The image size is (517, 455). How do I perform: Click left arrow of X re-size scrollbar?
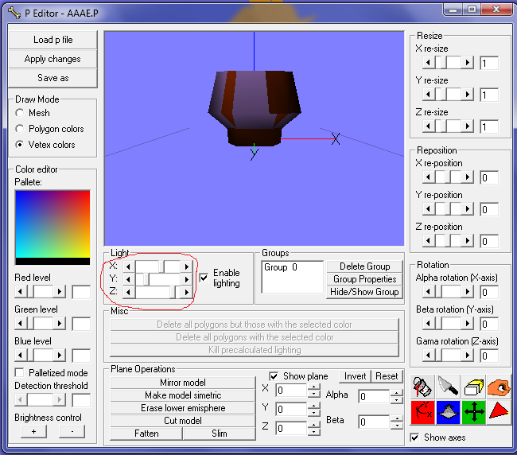[x=429, y=62]
